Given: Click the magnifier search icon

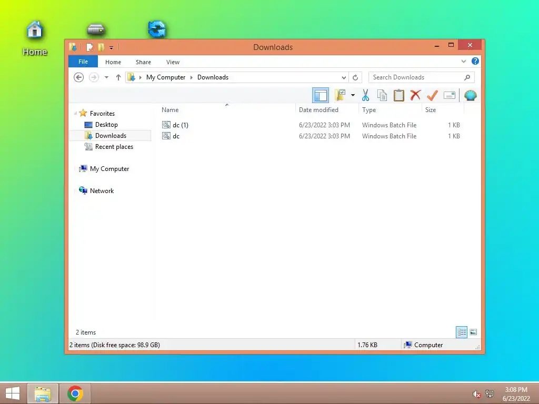Looking at the screenshot, I should pos(467,77).
